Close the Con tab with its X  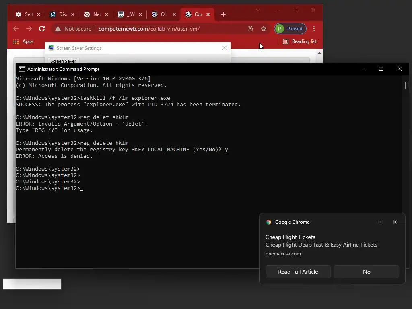(x=208, y=14)
